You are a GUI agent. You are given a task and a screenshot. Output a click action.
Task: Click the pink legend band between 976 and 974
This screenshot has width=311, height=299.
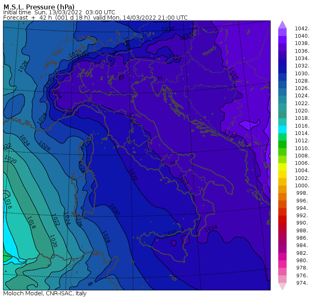(x=282, y=279)
